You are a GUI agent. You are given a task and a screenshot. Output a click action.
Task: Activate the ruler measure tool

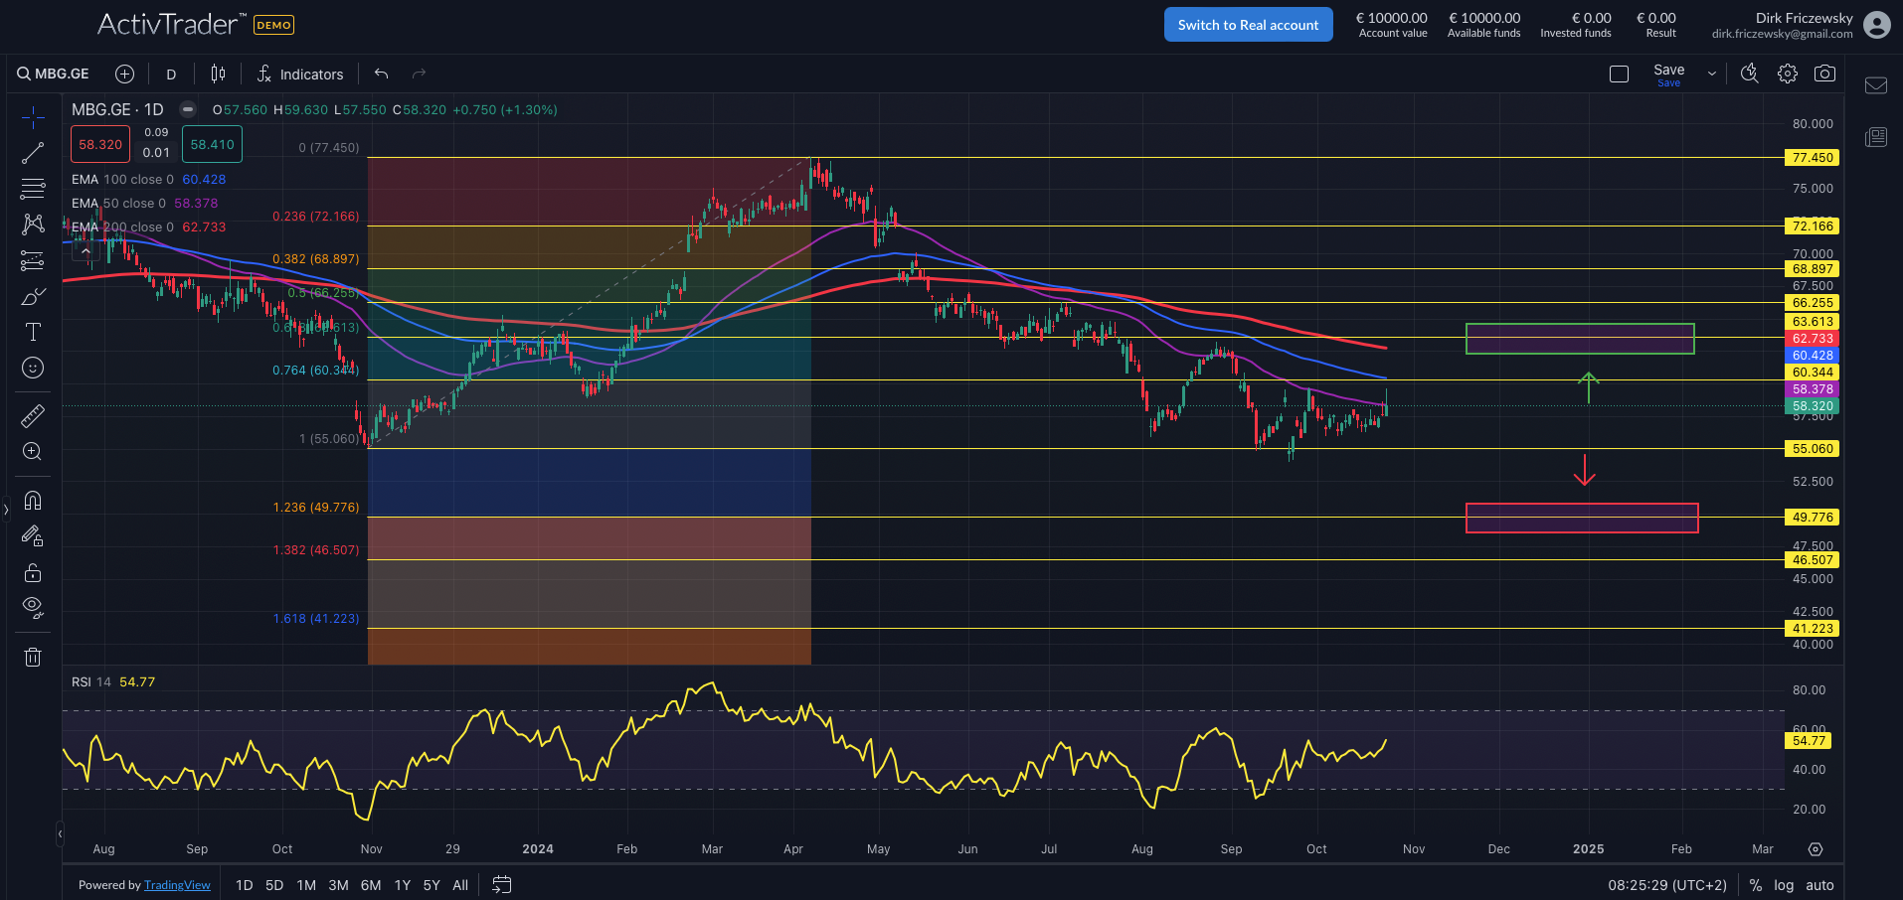tap(33, 415)
